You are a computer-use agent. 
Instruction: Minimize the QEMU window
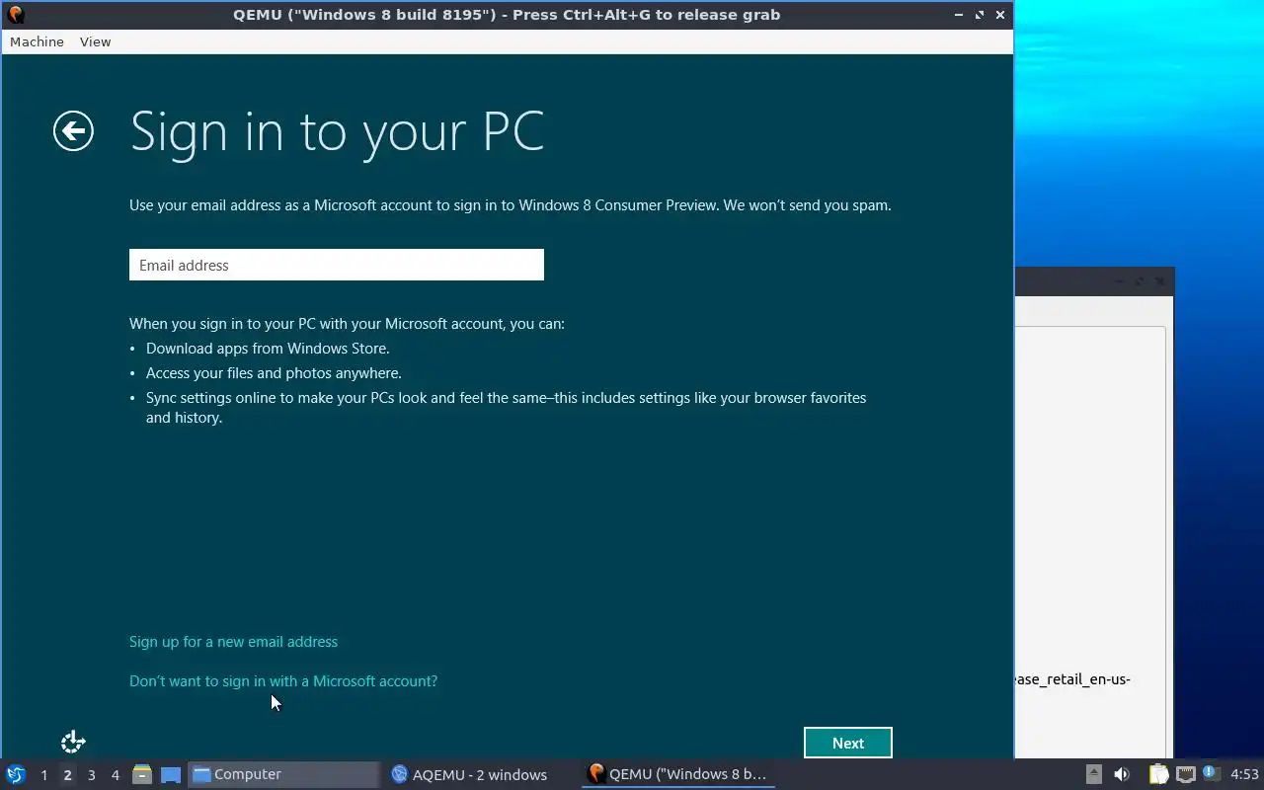(x=959, y=15)
